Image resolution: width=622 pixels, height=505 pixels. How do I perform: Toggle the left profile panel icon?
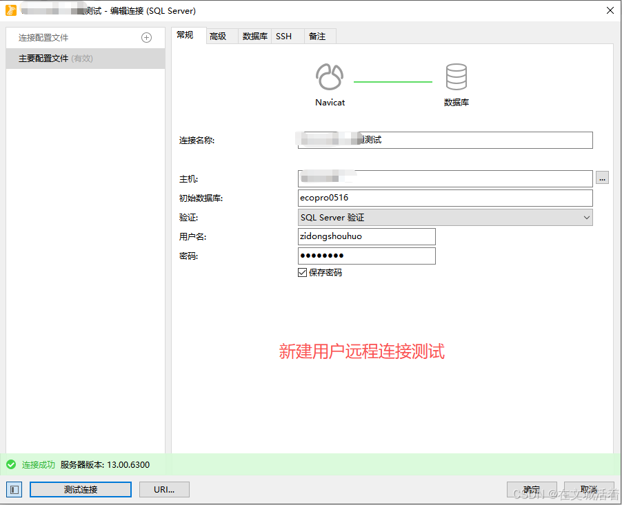14,490
